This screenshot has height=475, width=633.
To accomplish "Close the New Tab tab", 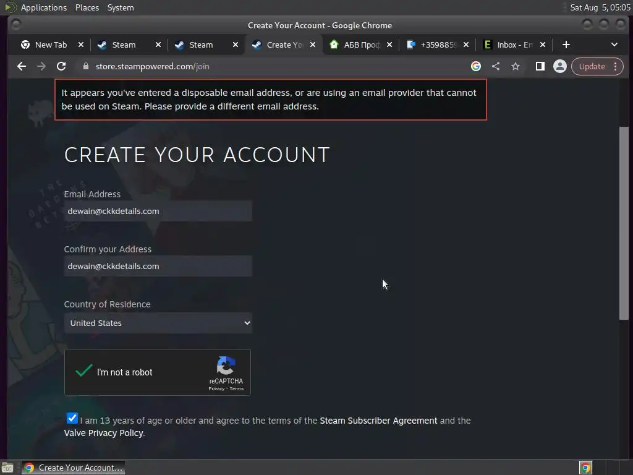I will (x=81, y=45).
